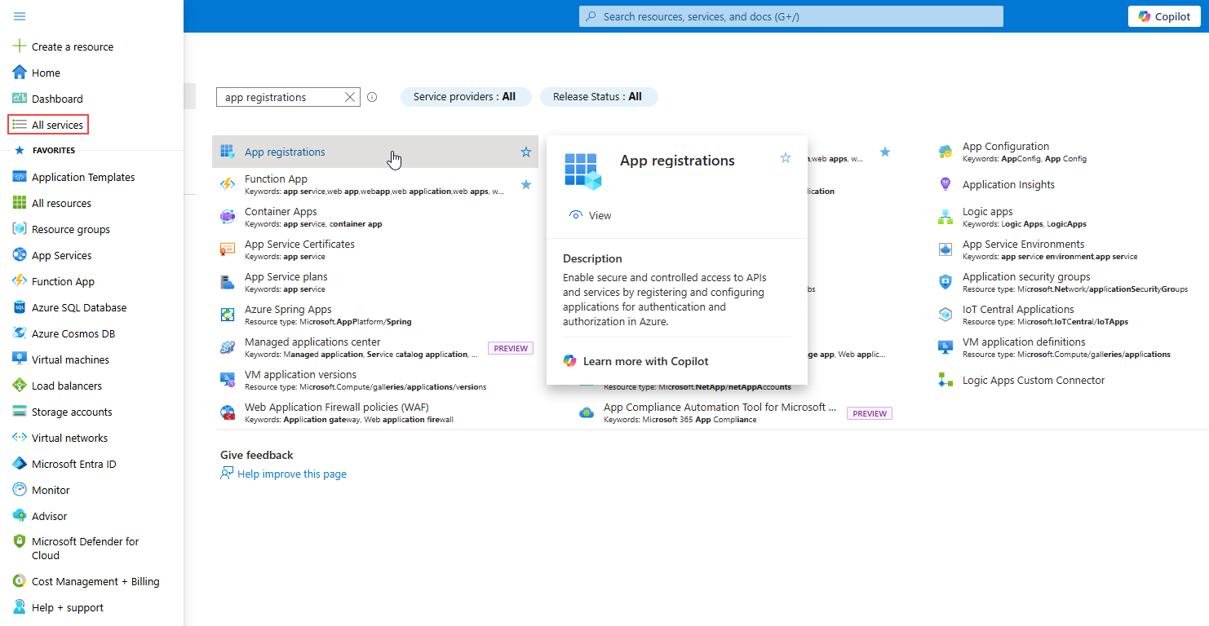Click the info icon beside filter box
The image size is (1209, 626).
tap(372, 97)
